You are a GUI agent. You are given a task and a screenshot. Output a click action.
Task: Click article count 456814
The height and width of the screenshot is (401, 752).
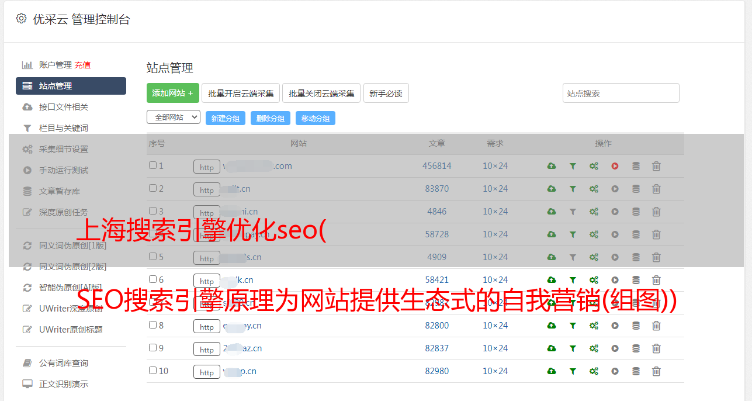[x=437, y=166]
